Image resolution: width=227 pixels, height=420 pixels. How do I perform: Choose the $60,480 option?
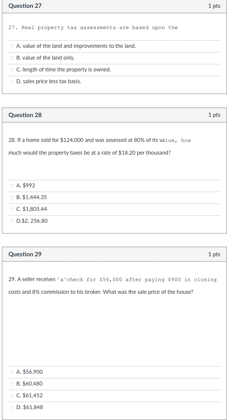tap(11, 384)
